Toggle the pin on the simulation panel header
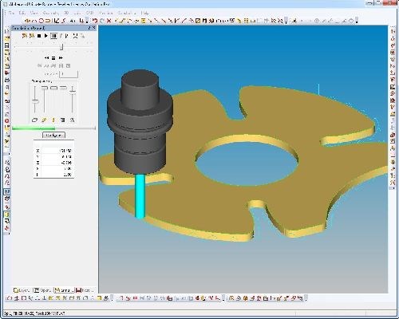Viewport: 399px width, 319px height. 89,28
